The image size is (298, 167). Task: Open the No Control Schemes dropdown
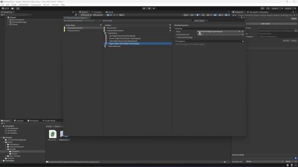[x=74, y=20]
